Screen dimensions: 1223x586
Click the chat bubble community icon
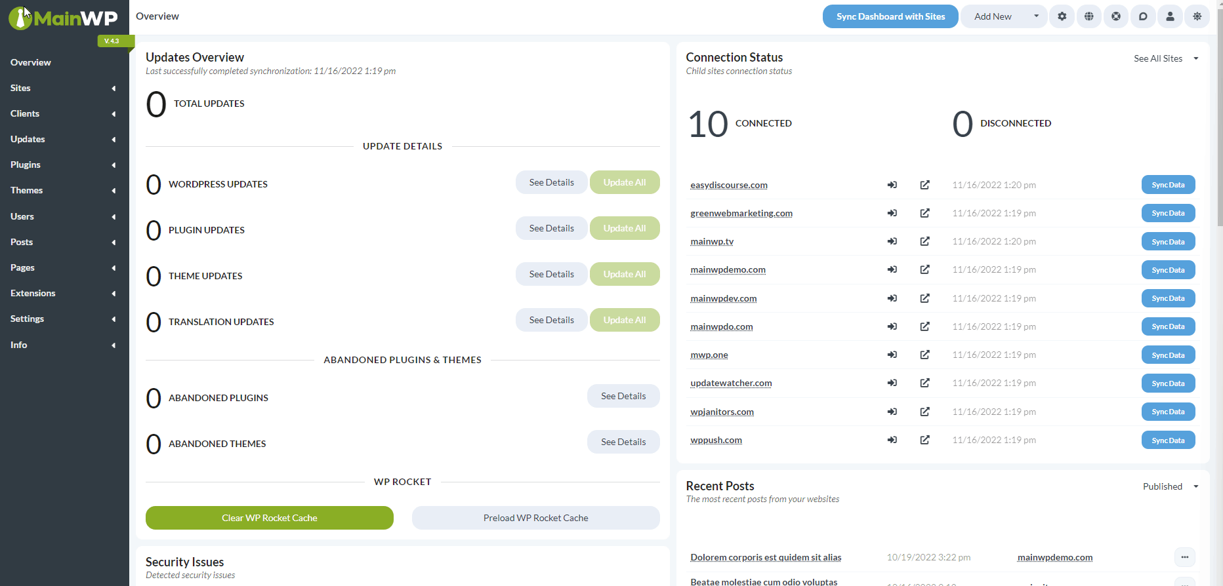click(1143, 16)
